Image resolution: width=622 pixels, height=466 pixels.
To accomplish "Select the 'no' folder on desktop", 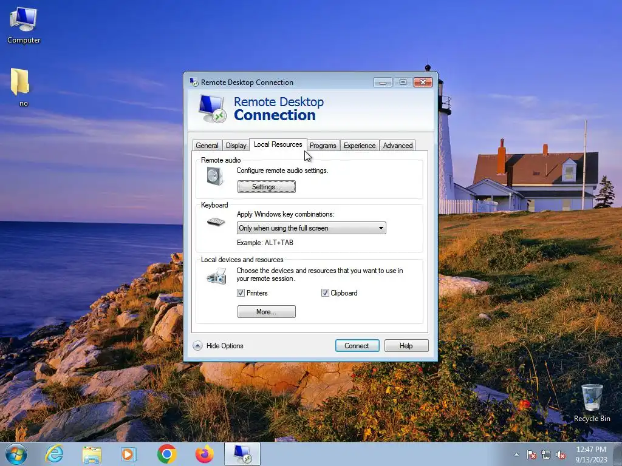I will (x=21, y=87).
